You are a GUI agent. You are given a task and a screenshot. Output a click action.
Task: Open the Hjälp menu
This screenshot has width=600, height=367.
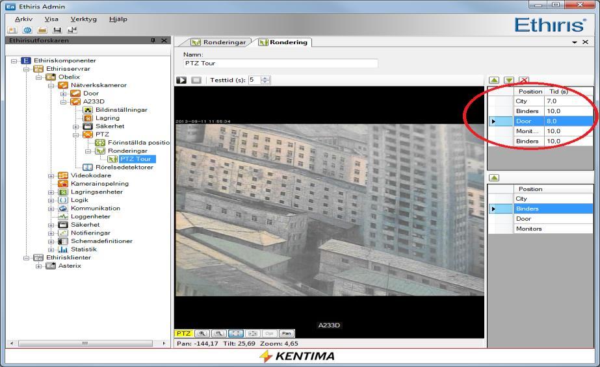tap(118, 19)
